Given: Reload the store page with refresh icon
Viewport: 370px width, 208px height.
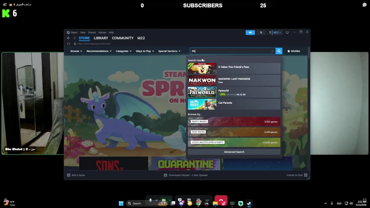Looking at the screenshot, I should [x=69, y=44].
